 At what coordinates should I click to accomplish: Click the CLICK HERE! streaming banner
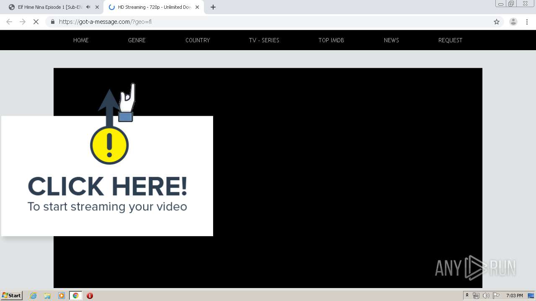[107, 176]
